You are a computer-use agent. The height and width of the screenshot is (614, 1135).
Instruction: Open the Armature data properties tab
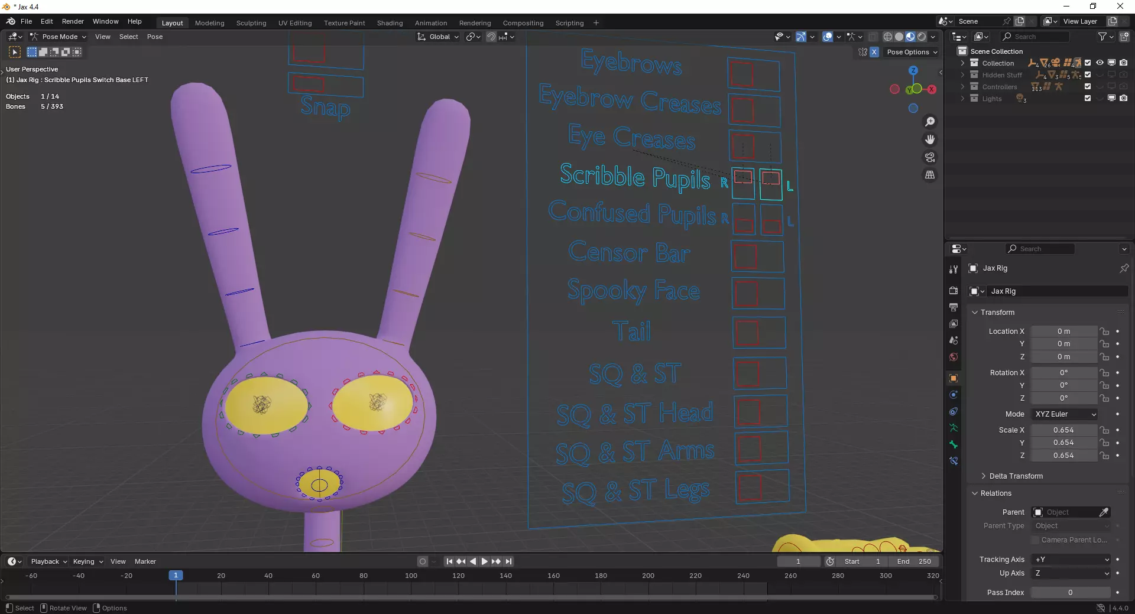[x=953, y=428]
